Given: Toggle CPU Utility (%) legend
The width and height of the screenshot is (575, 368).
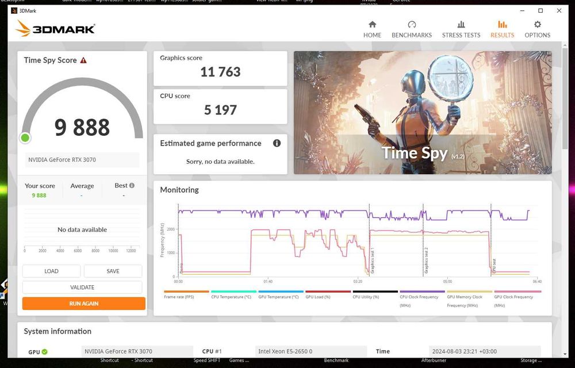Looking at the screenshot, I should click(x=375, y=296).
